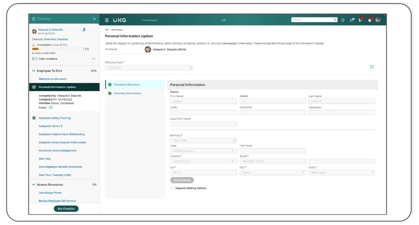Screen dimensions: 419x225
Task: Open the UKG hamburger main menu
Action: click(x=107, y=20)
